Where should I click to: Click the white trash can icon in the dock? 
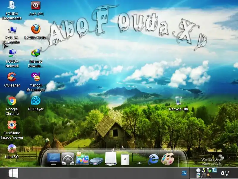coord(125,159)
